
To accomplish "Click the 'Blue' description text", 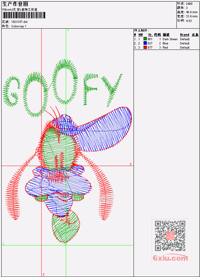I will pos(165,43).
